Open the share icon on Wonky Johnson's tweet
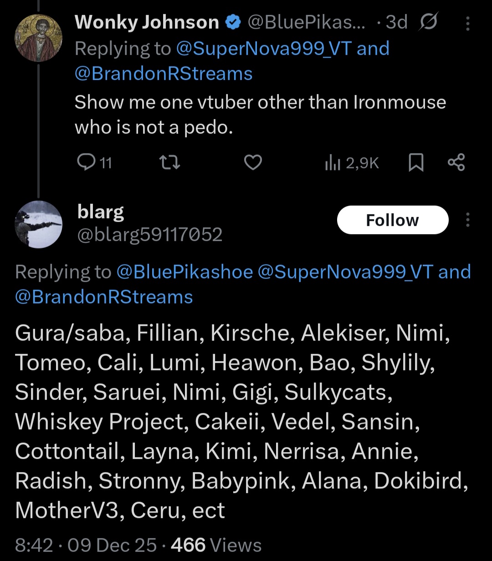 pyautogui.click(x=456, y=162)
